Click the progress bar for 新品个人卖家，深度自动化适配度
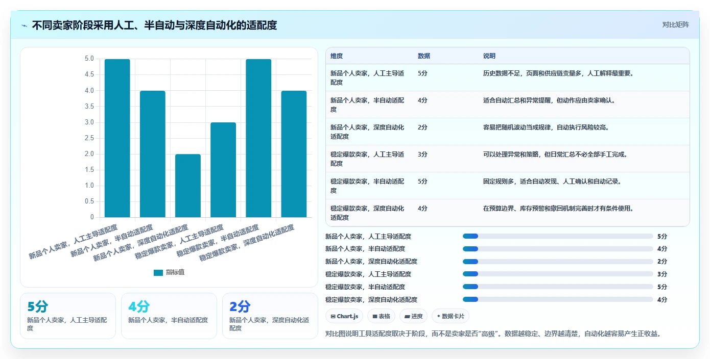 point(558,262)
